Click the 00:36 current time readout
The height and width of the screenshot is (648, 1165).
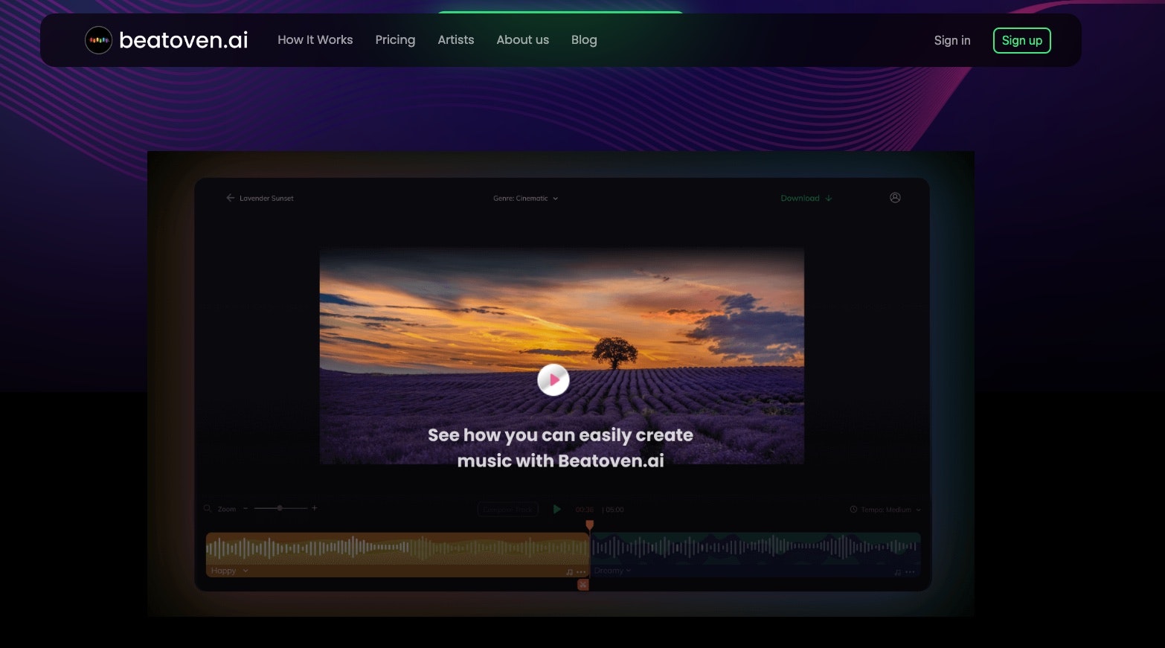pos(585,510)
